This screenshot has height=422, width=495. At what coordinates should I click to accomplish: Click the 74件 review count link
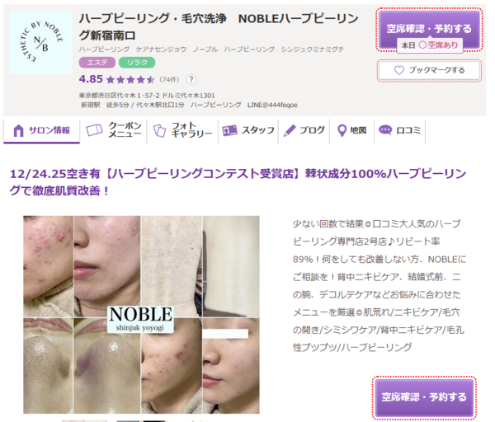[169, 79]
